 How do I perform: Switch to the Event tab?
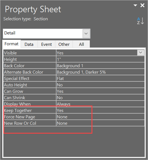point(46,44)
